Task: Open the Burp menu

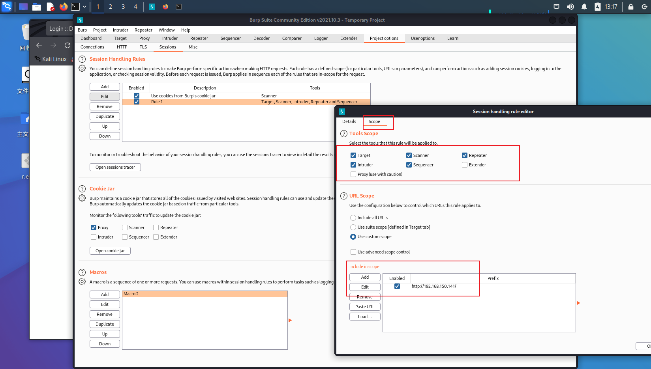Action: coord(82,30)
